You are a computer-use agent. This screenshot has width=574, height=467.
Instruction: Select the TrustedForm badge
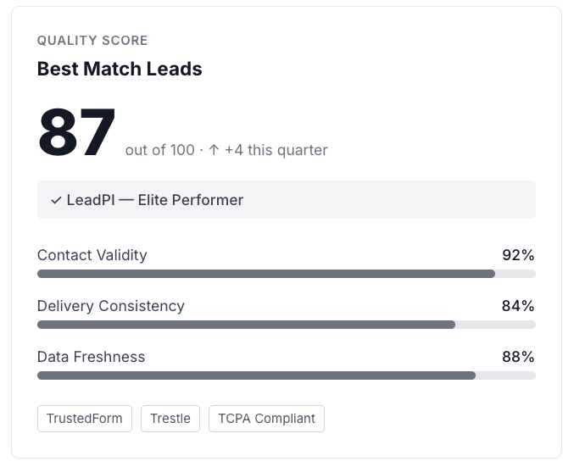tap(85, 419)
